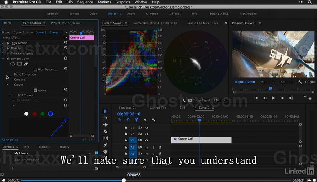The width and height of the screenshot is (317, 182).
Task: Reset the Lumetri Color effect
Action: pyautogui.click(x=66, y=58)
